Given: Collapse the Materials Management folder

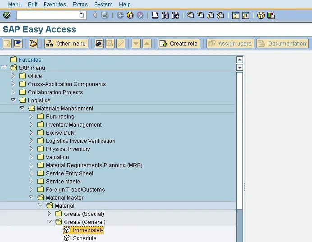Looking at the screenshot, I should point(22,108).
